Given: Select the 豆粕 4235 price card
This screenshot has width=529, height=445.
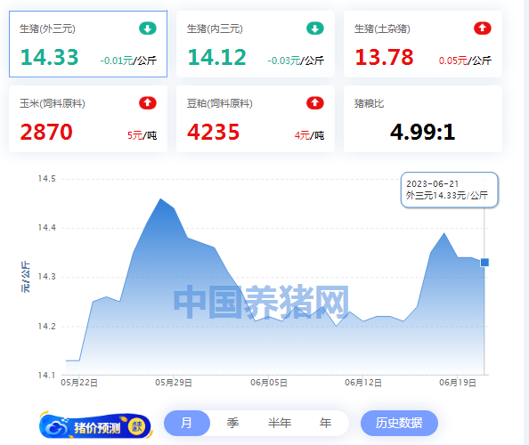Looking at the screenshot, I should click(x=256, y=118).
